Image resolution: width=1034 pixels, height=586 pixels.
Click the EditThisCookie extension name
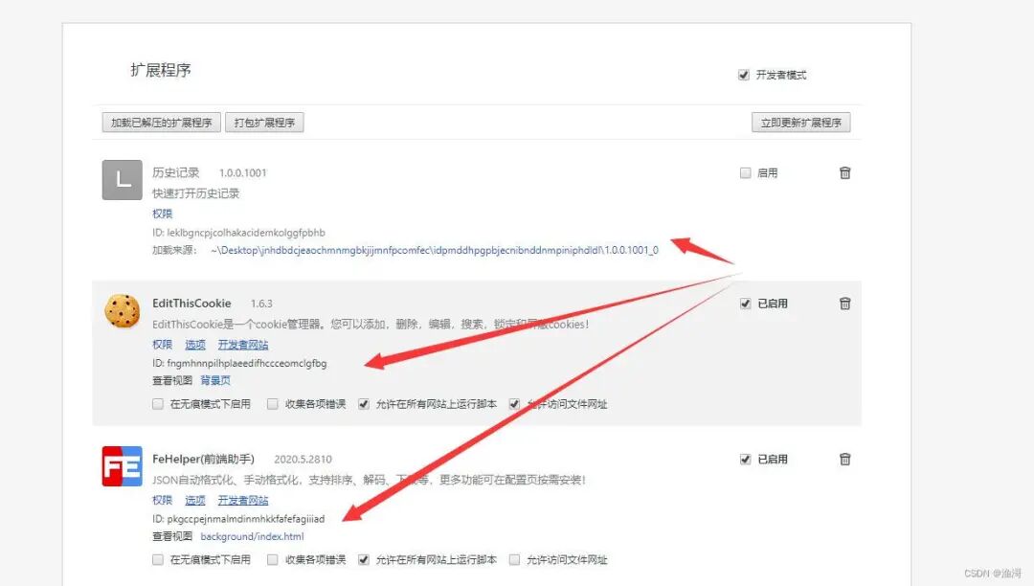tap(191, 304)
